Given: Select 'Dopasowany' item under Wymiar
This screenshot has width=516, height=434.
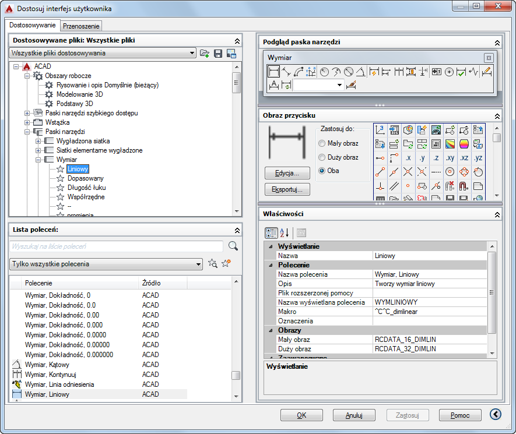Looking at the screenshot, I should click(86, 178).
